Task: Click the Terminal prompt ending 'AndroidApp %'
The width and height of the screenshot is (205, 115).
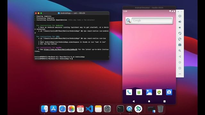Action: point(53,59)
